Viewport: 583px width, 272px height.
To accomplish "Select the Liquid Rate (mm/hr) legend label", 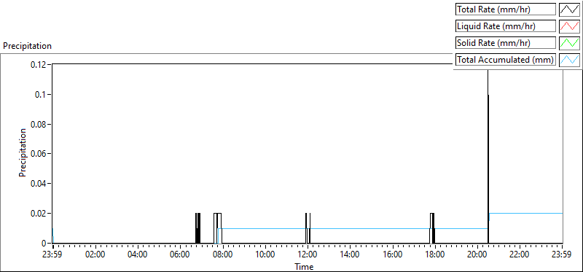I will pyautogui.click(x=506, y=26).
